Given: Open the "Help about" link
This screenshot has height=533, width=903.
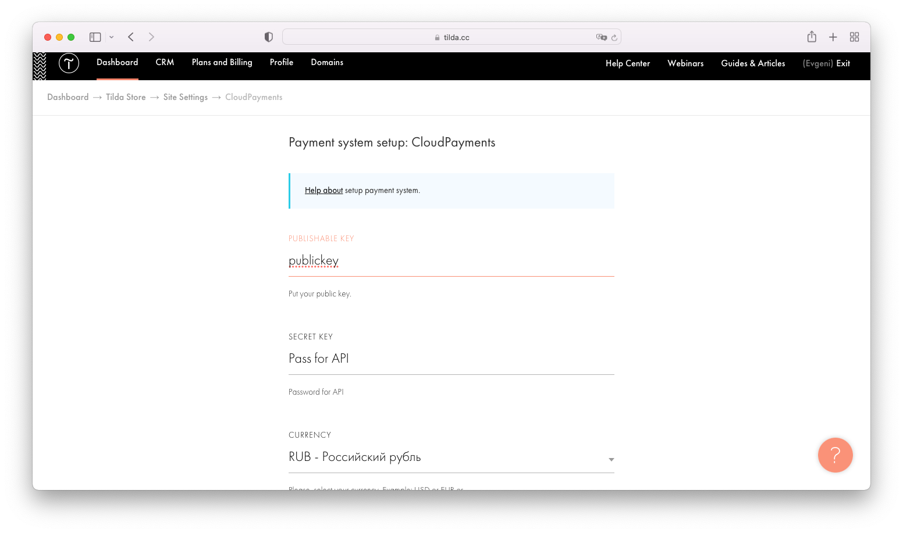Looking at the screenshot, I should pos(323,190).
